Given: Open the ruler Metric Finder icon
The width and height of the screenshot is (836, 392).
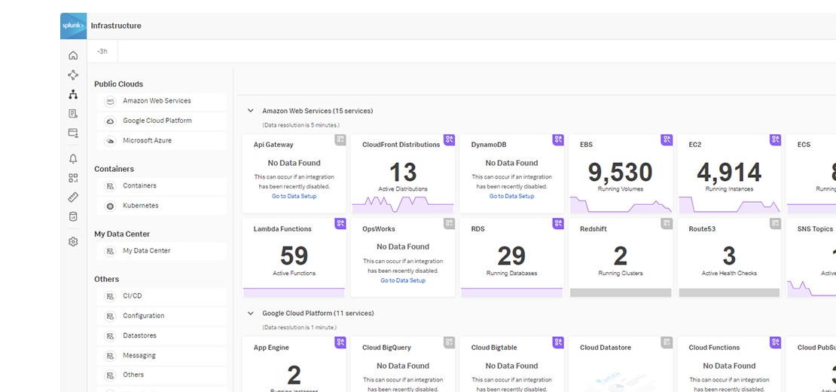Looking at the screenshot, I should pyautogui.click(x=73, y=198).
